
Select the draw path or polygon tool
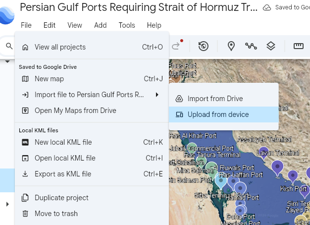(251, 46)
